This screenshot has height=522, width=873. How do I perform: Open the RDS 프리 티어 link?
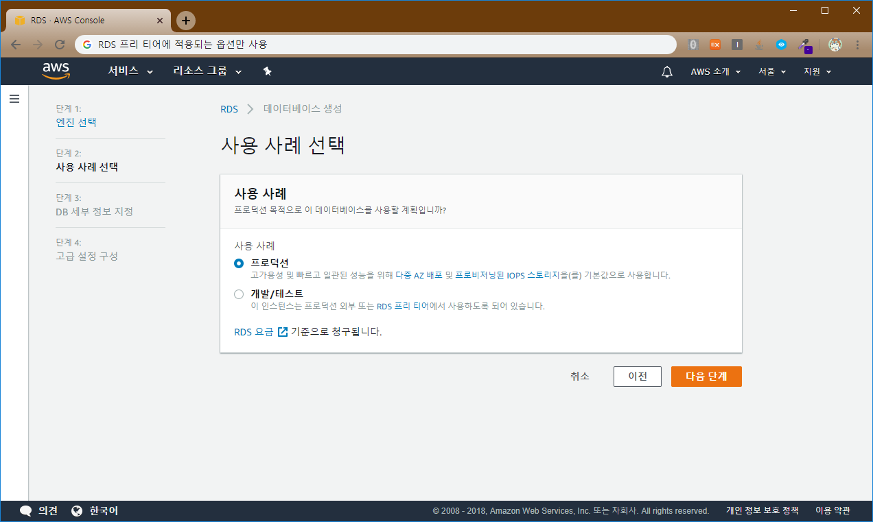[x=403, y=306]
